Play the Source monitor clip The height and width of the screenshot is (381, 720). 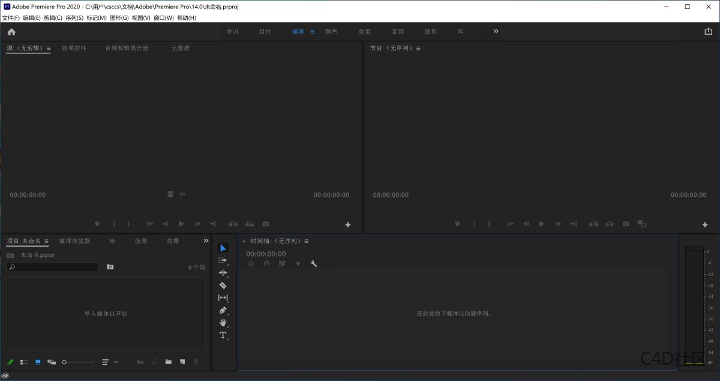coord(181,224)
